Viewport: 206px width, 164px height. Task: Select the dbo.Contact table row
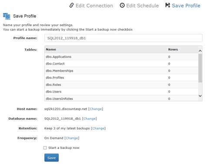point(121,64)
